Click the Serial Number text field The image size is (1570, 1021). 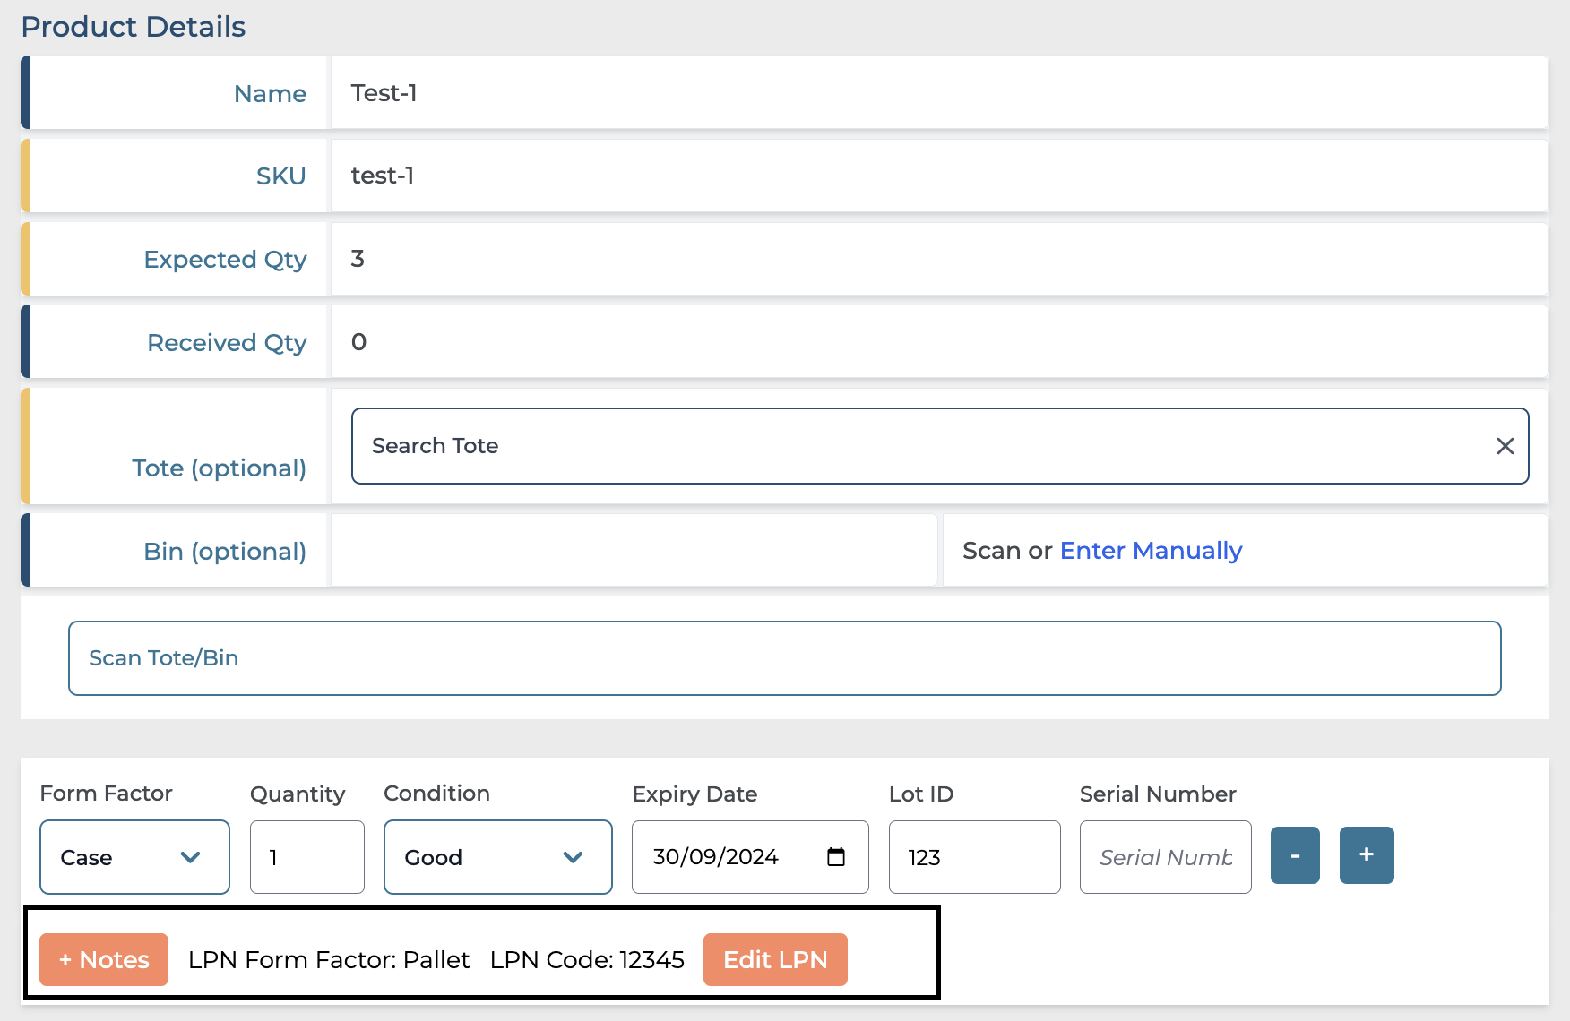tap(1165, 857)
